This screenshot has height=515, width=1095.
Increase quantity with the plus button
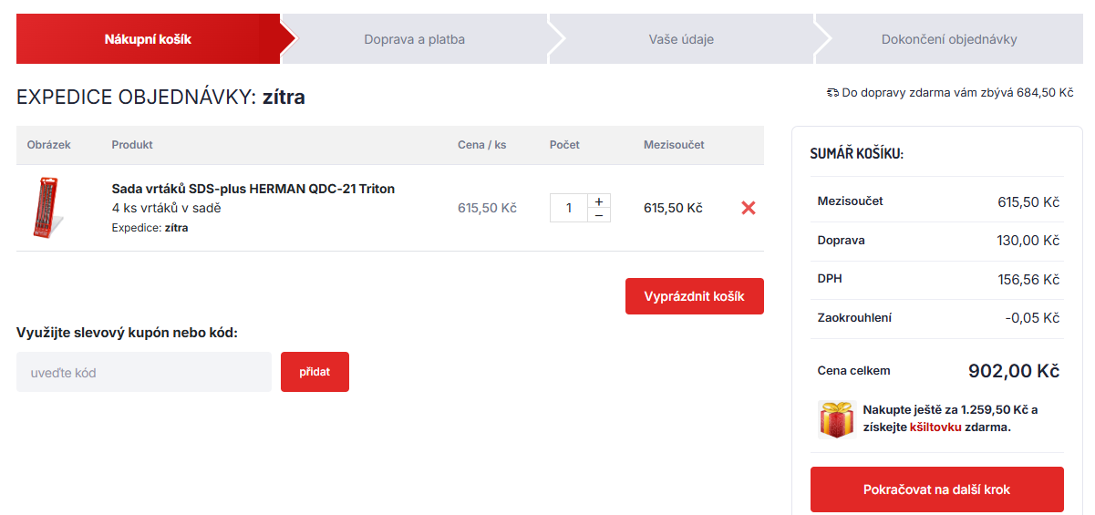pos(598,201)
